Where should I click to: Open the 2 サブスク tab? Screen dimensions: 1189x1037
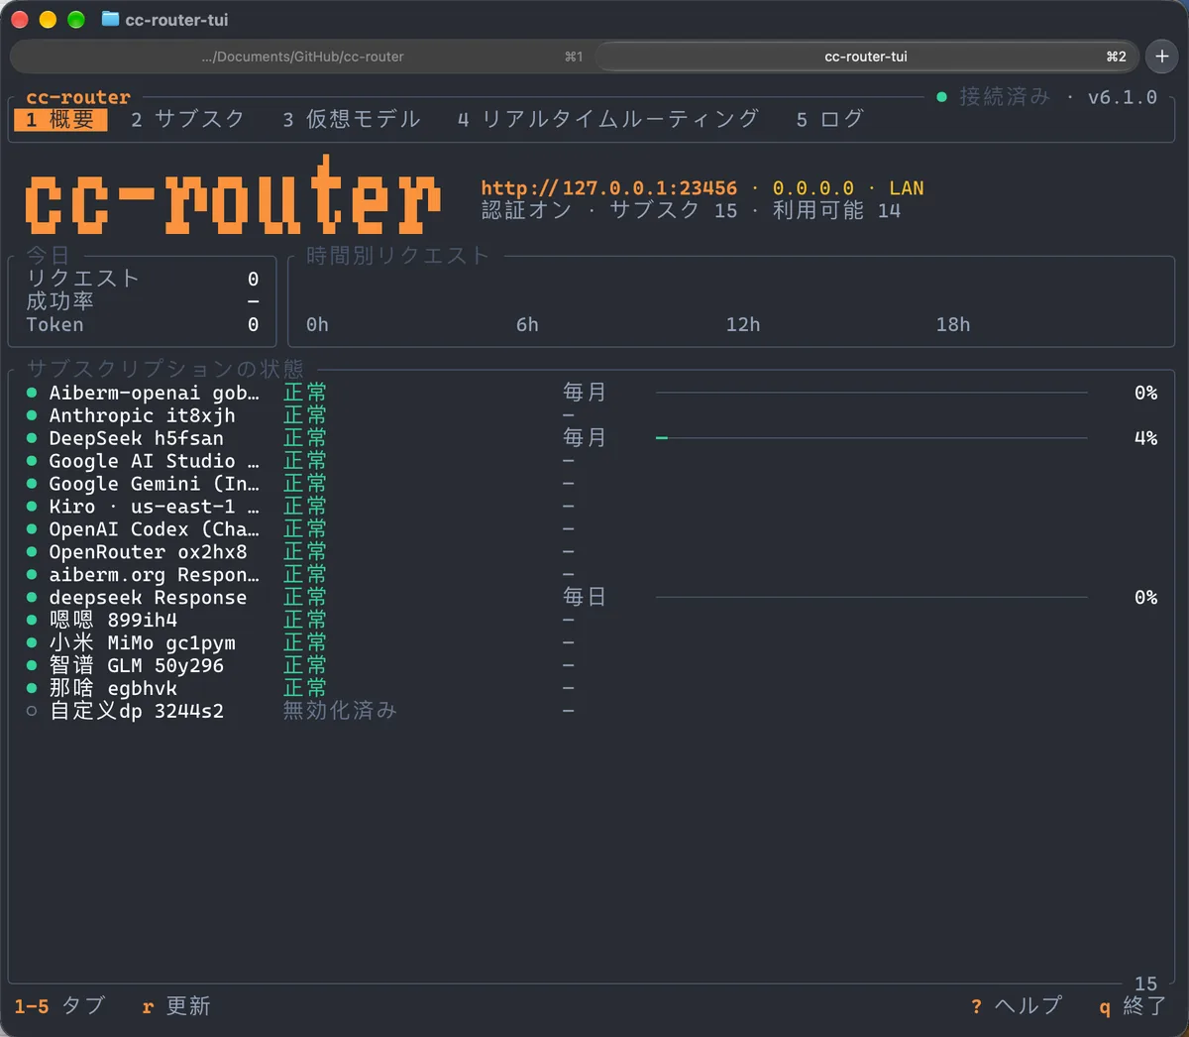pos(187,120)
